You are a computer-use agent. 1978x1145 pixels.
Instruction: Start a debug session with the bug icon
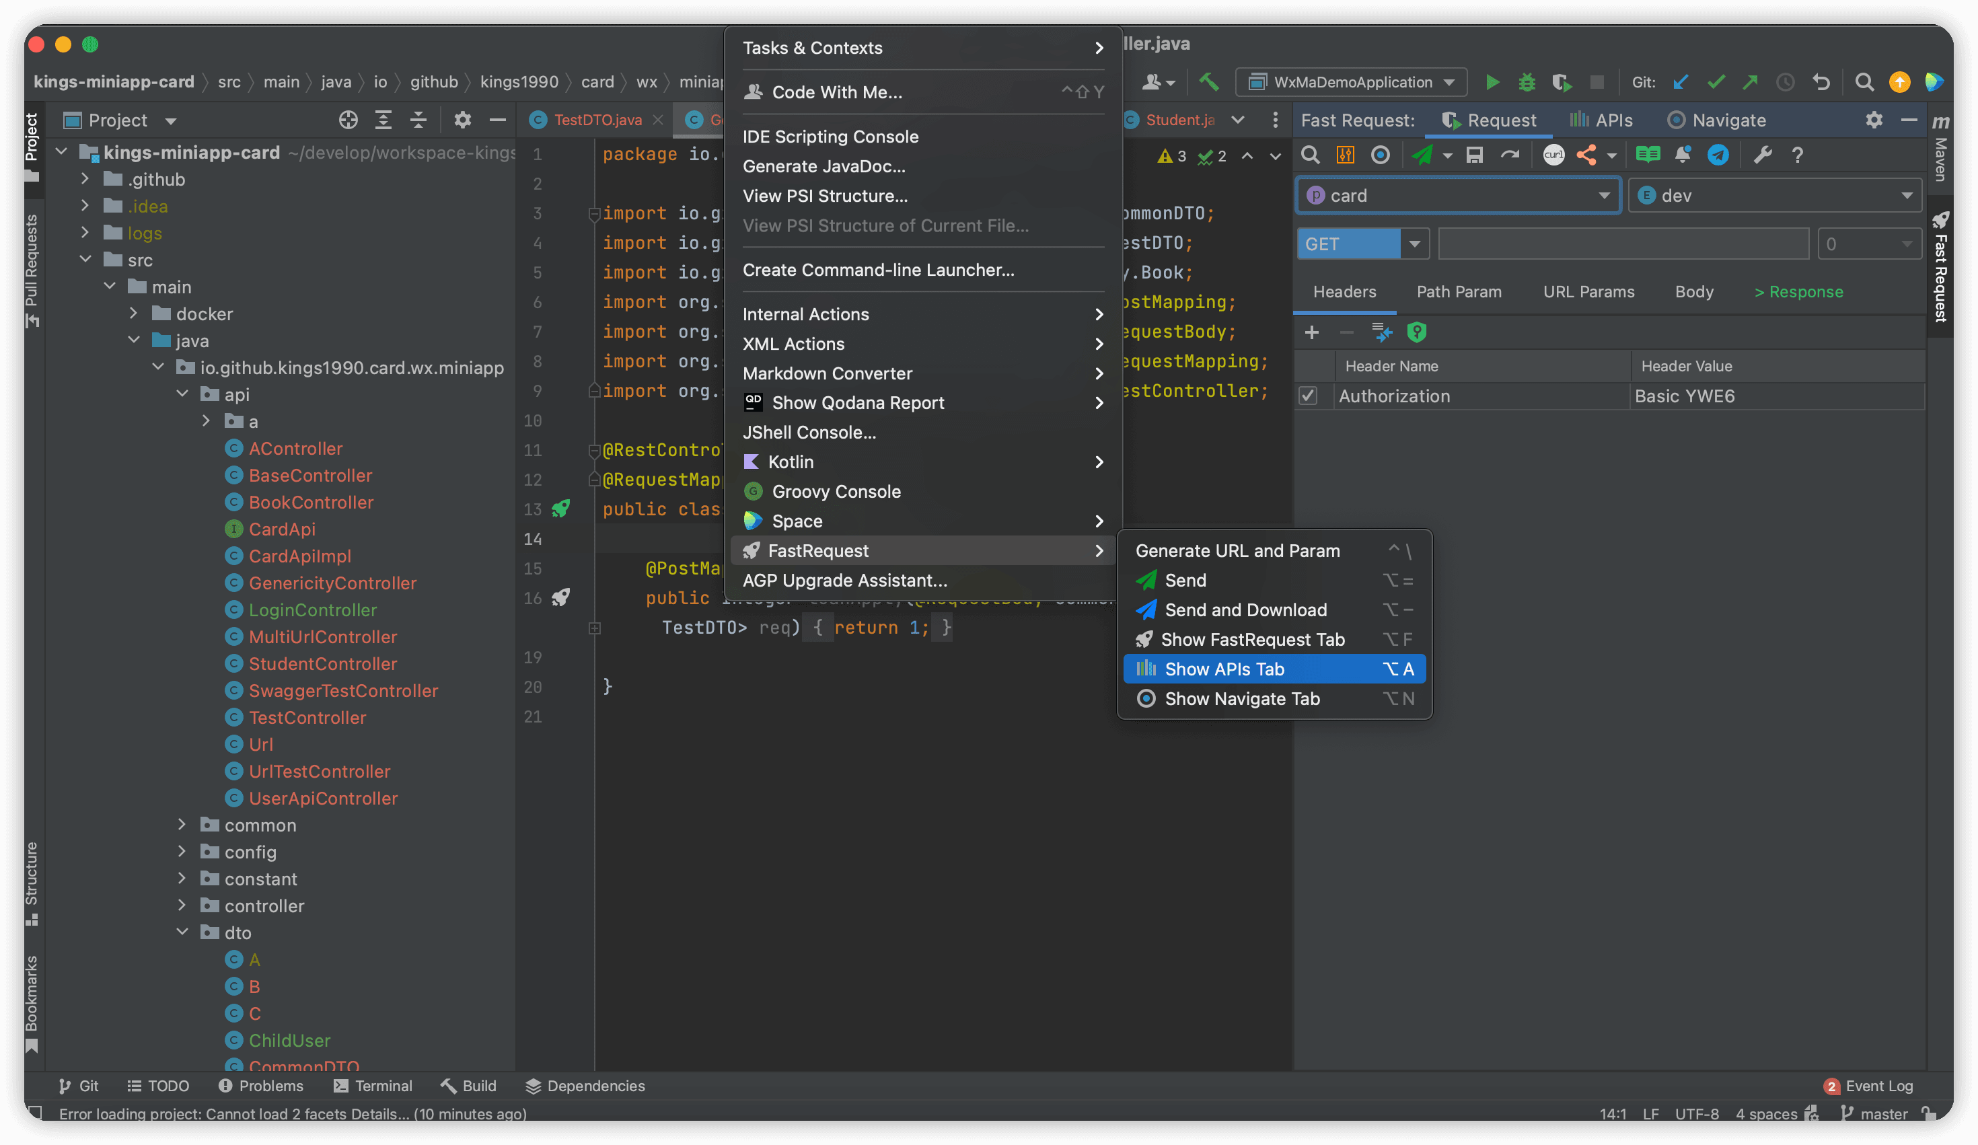[x=1527, y=81]
